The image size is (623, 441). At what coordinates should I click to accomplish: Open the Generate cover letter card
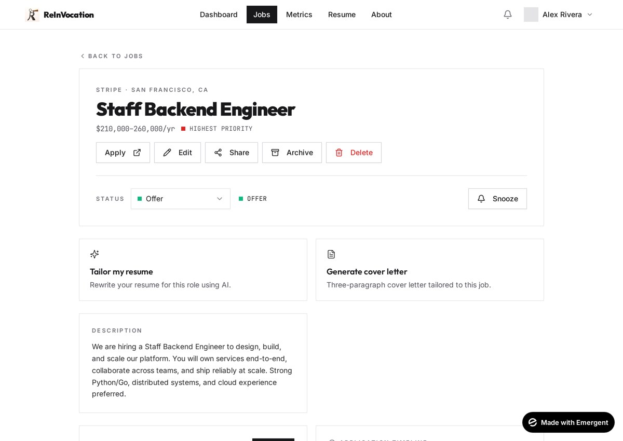click(x=430, y=270)
